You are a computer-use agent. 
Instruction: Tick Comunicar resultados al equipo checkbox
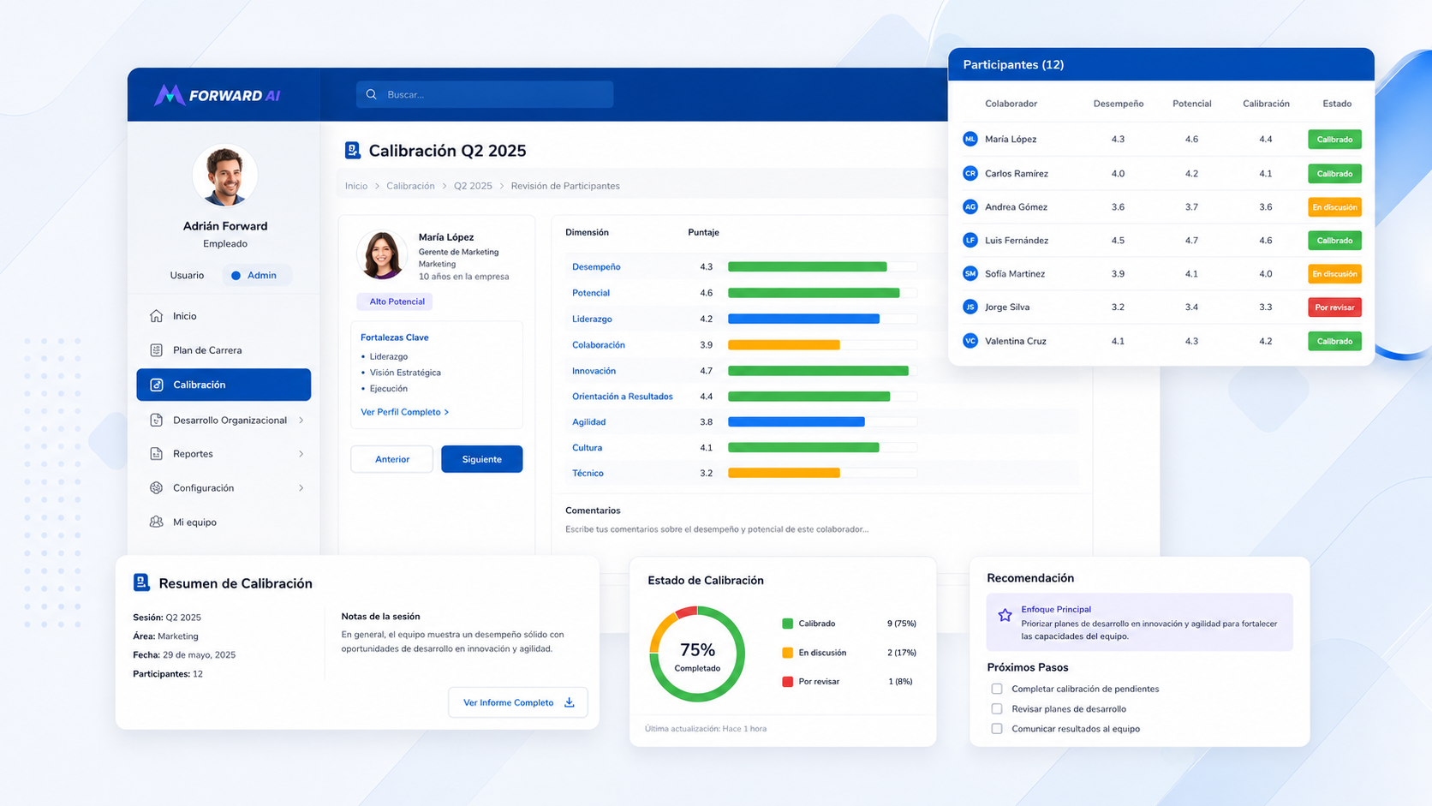pos(996,729)
